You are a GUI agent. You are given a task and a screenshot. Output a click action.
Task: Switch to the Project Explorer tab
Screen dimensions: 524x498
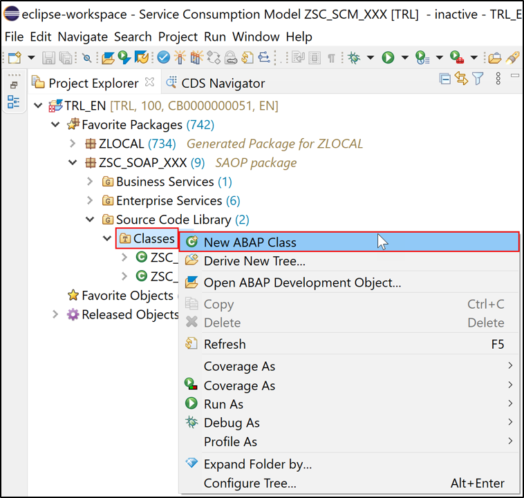point(93,83)
